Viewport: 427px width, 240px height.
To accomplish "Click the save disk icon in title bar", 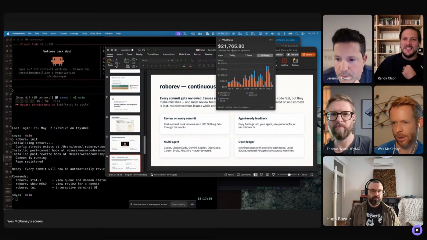I will (144, 50).
